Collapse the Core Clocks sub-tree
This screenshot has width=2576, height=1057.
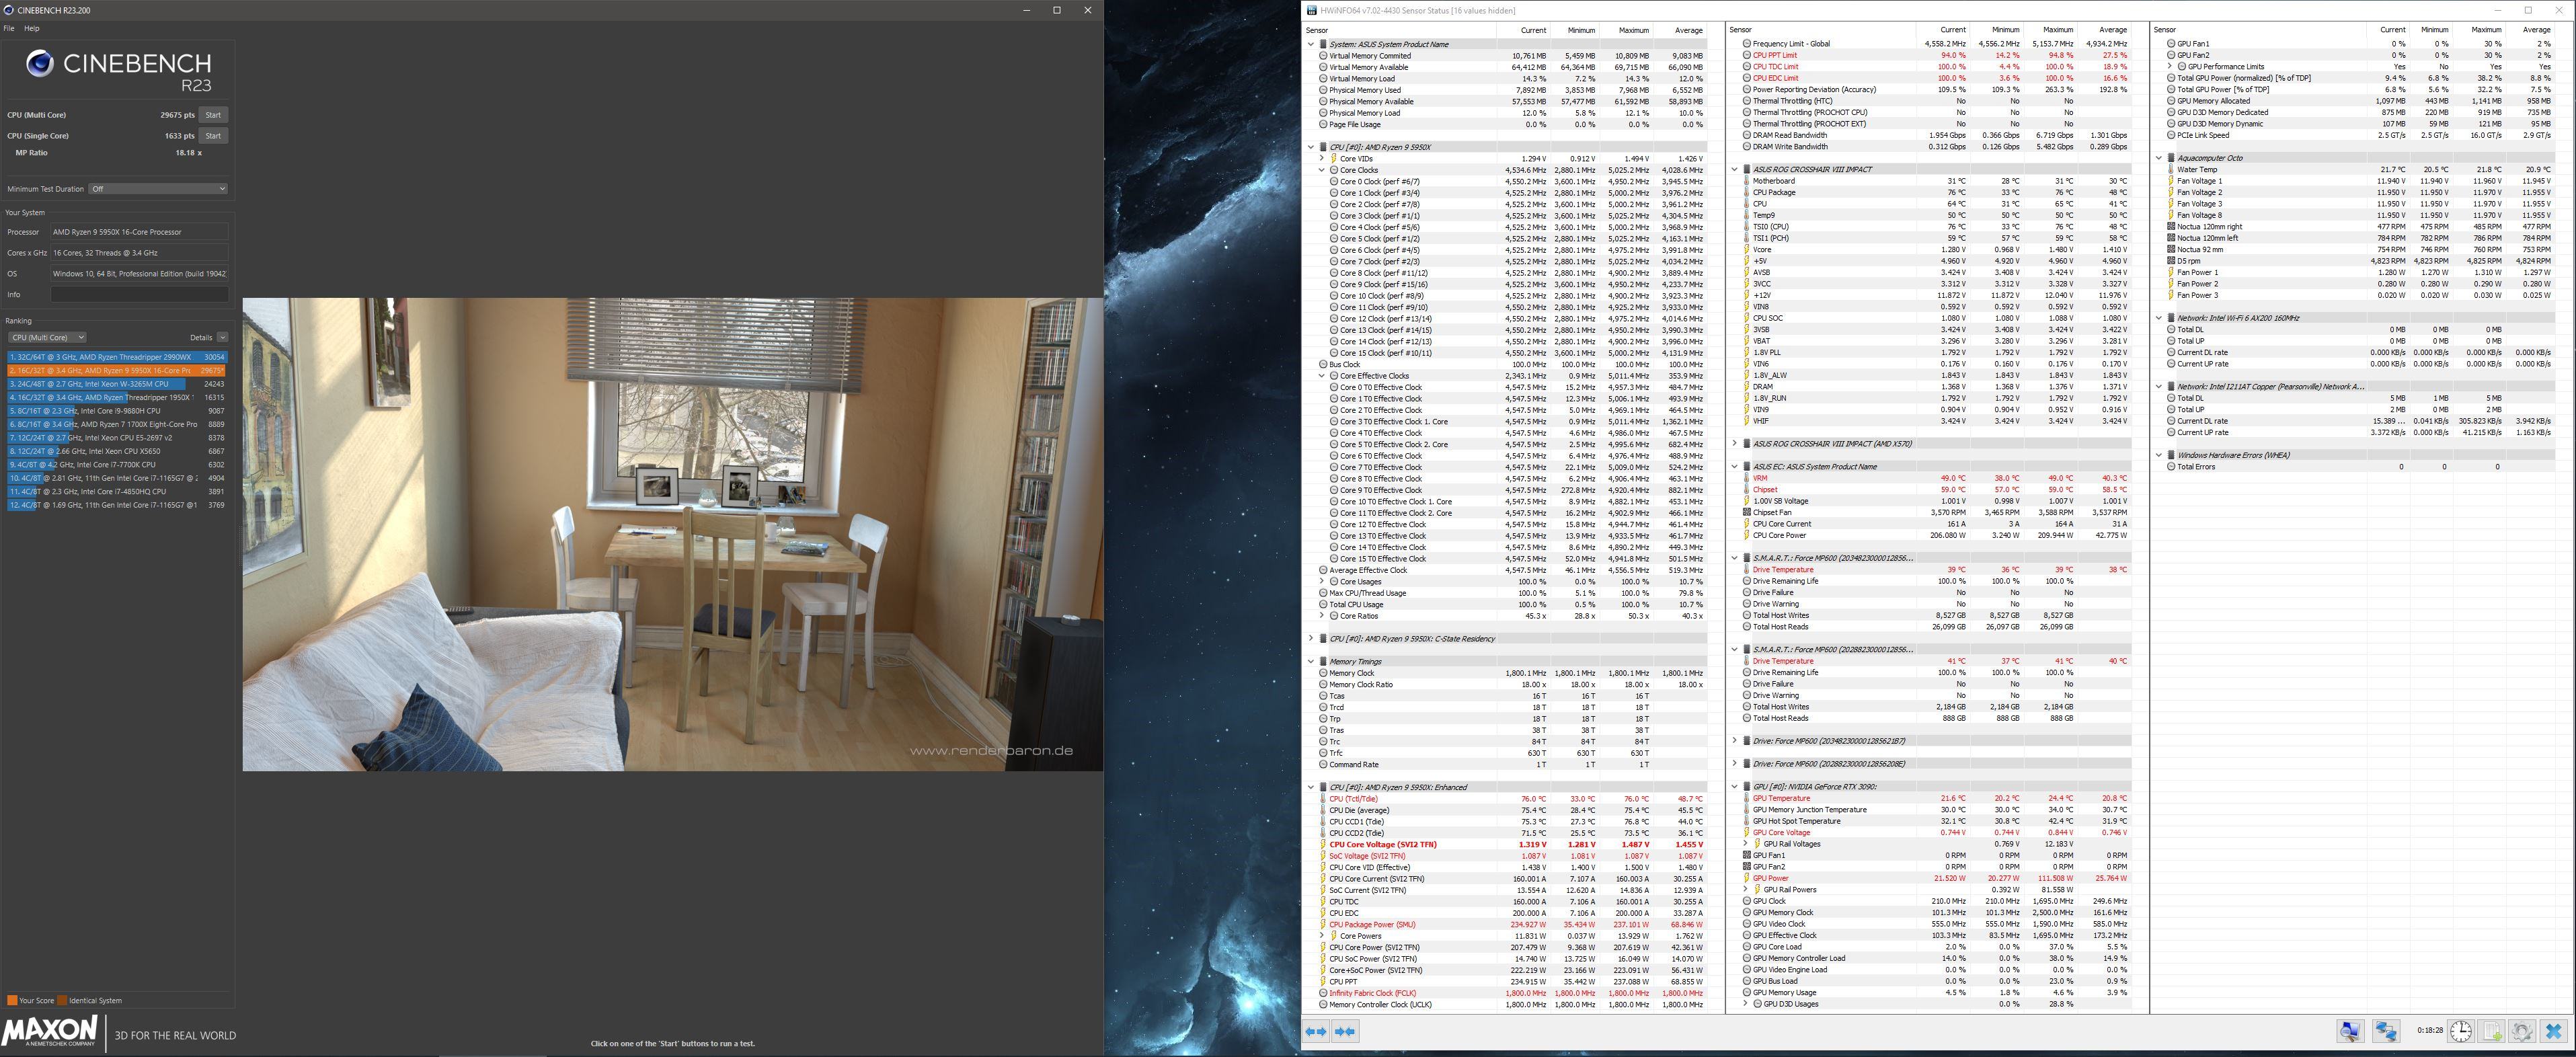point(1322,170)
